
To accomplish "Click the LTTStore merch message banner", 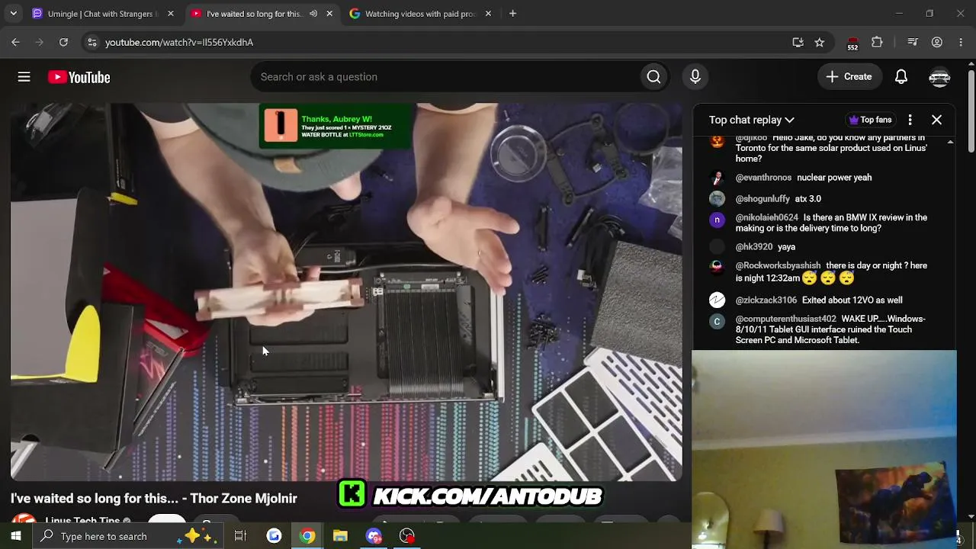I will point(335,125).
